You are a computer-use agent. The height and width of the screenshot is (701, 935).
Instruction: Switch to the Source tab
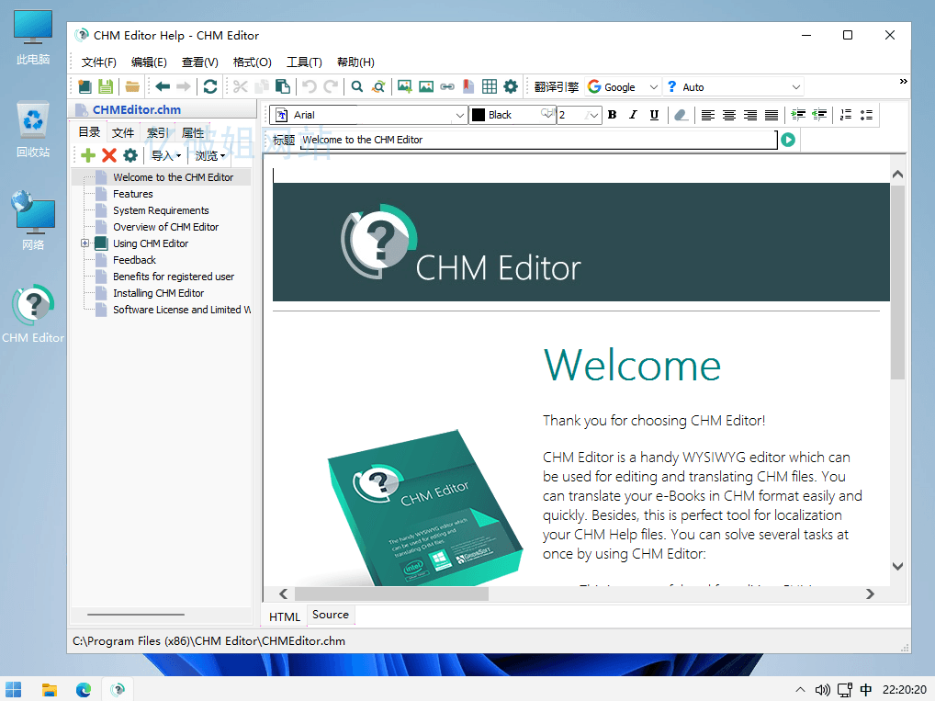pos(331,616)
